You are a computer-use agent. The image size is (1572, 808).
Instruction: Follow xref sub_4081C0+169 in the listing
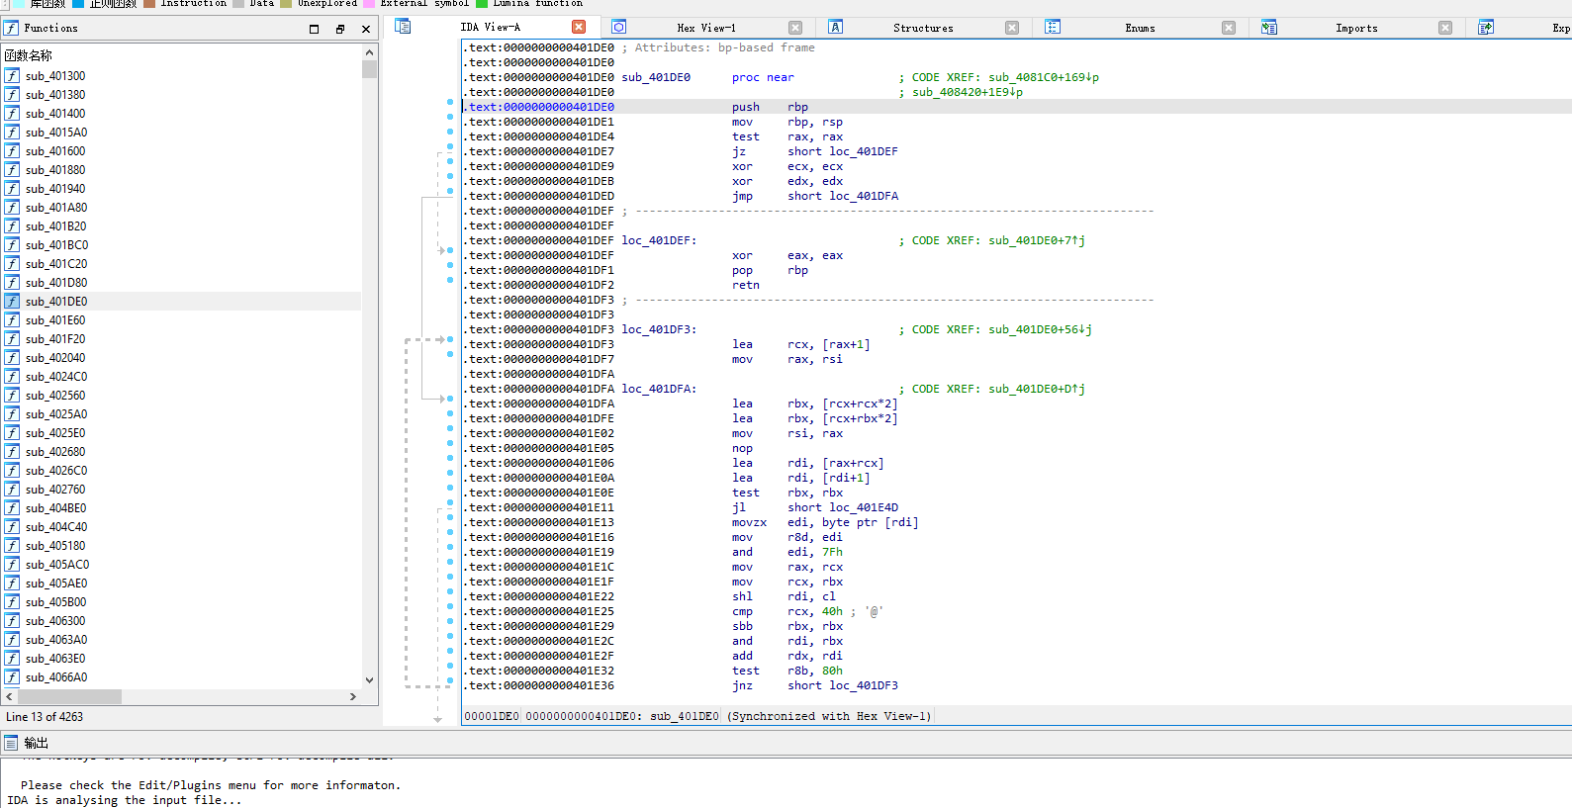(1044, 77)
